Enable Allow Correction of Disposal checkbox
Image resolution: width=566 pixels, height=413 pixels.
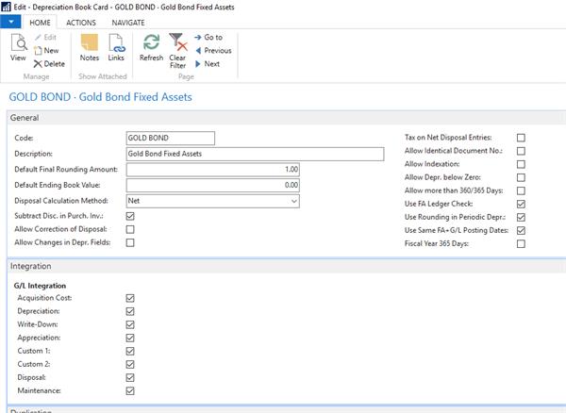[130, 229]
